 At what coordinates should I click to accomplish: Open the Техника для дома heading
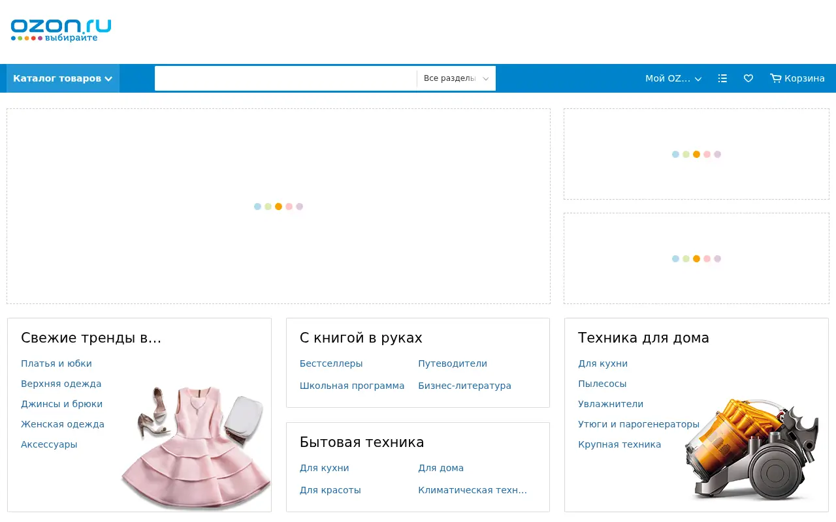(643, 338)
